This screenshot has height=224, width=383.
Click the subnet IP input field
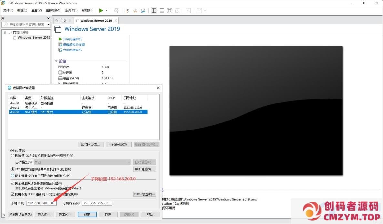pos(42,203)
